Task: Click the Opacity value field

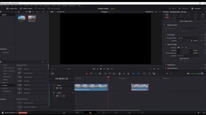Action: click(x=195, y=41)
